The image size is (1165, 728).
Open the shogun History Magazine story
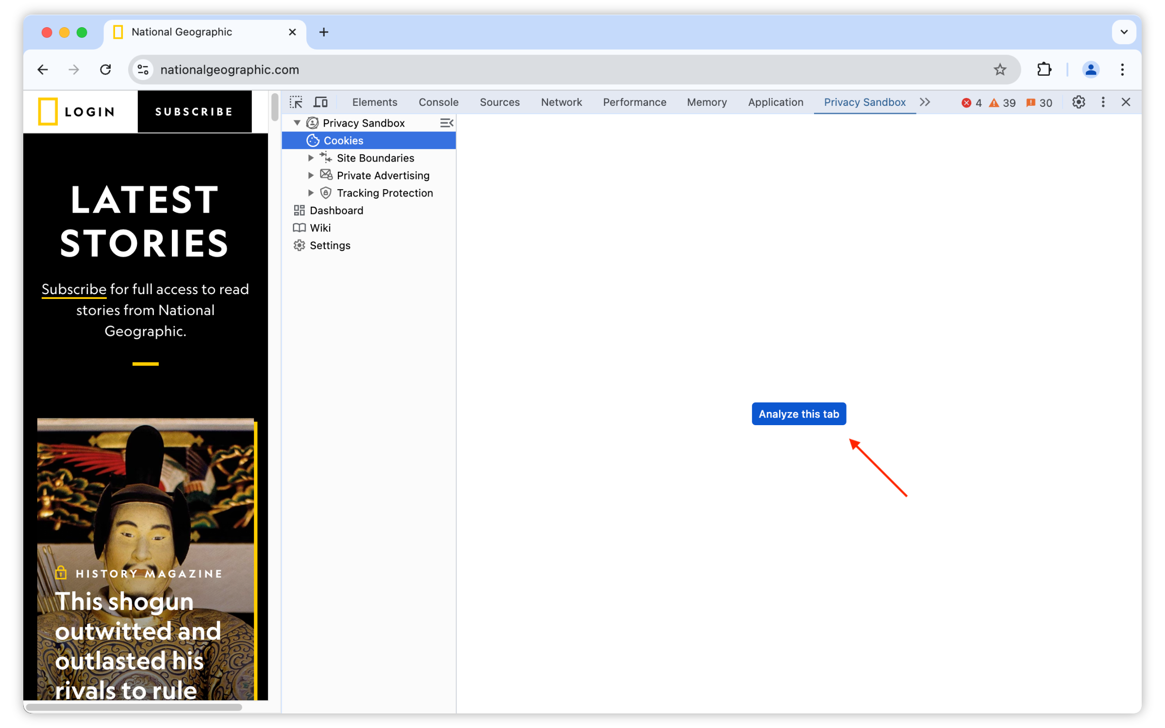tap(138, 645)
